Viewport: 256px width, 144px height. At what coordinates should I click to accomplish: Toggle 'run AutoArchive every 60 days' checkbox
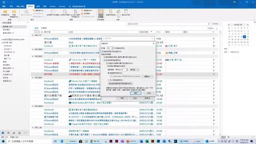(102, 48)
